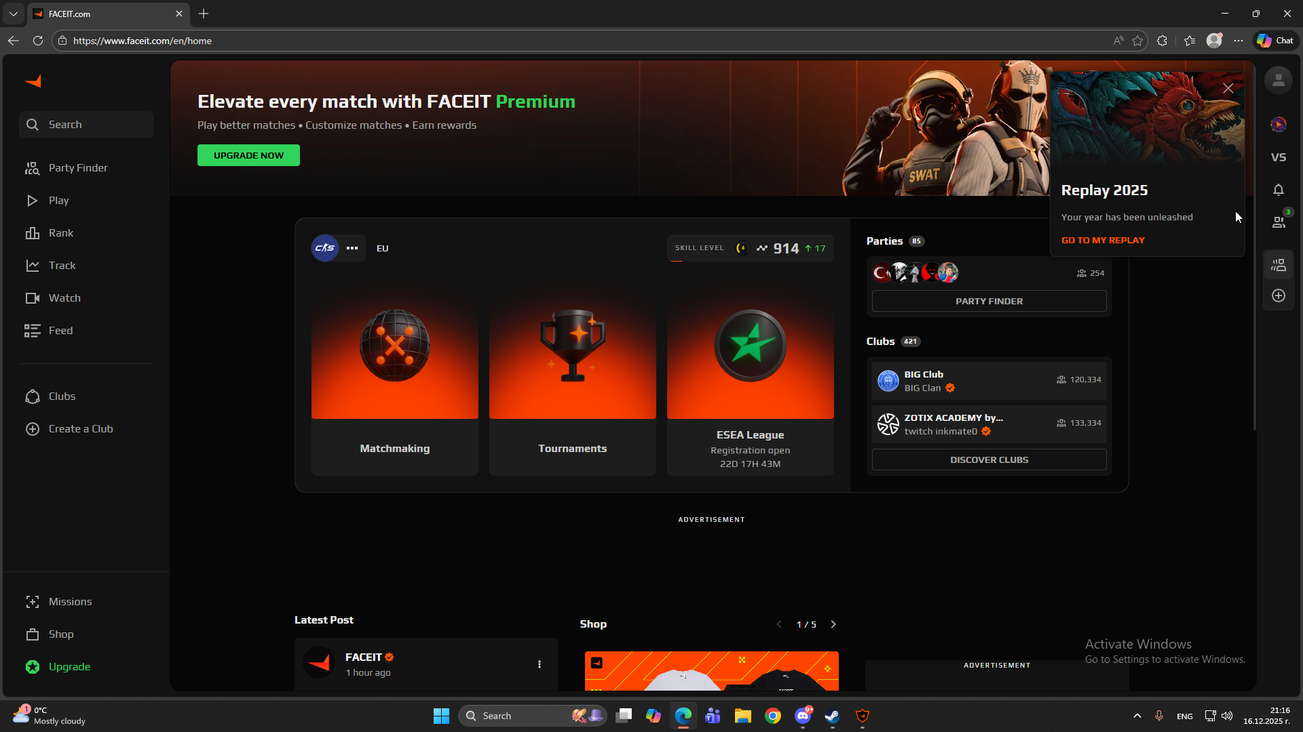Click the plus circle in right rail
The image size is (1303, 732).
[x=1279, y=296]
